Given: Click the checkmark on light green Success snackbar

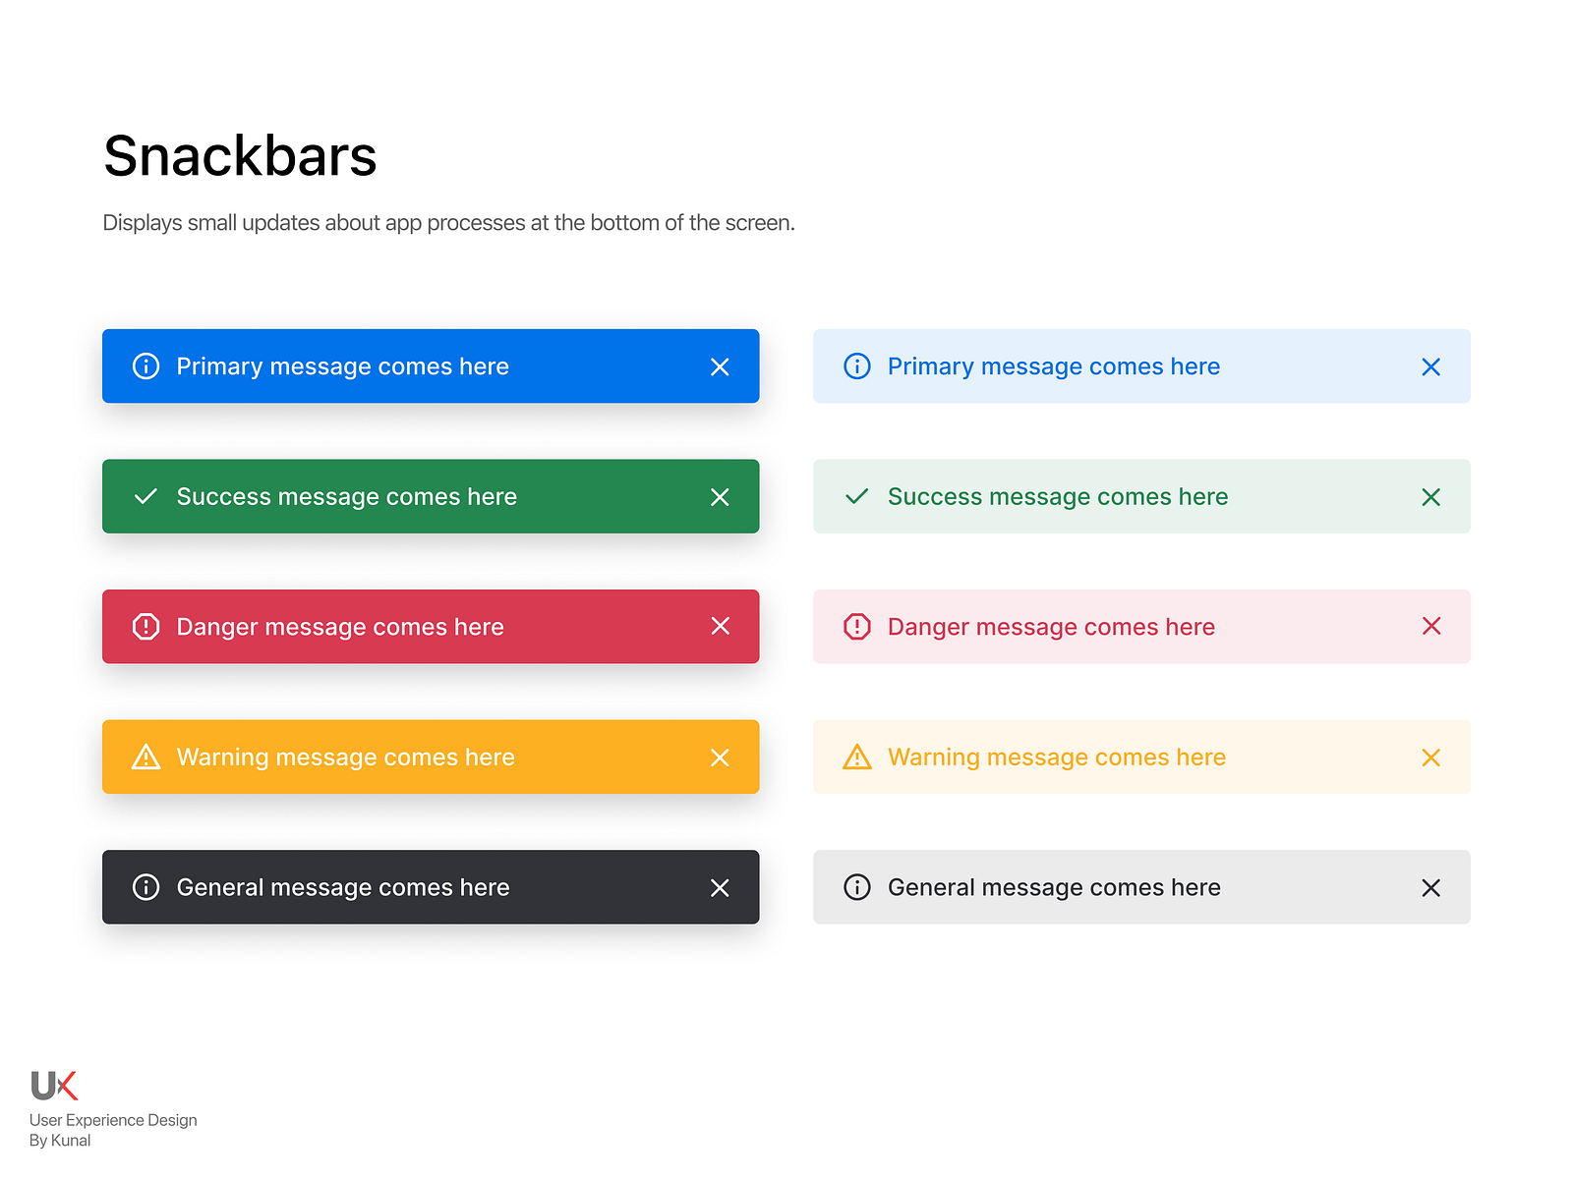Looking at the screenshot, I should pos(856,496).
